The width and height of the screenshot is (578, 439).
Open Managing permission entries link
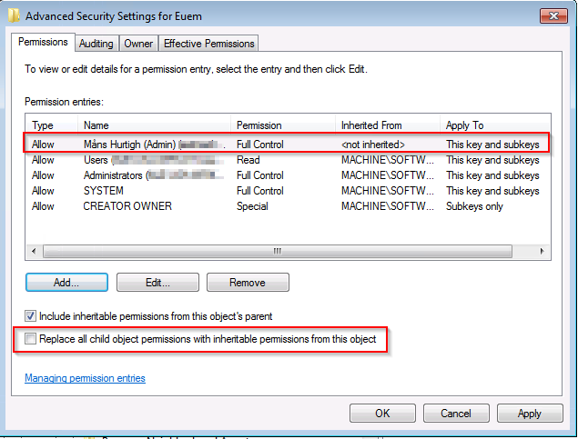click(x=85, y=378)
